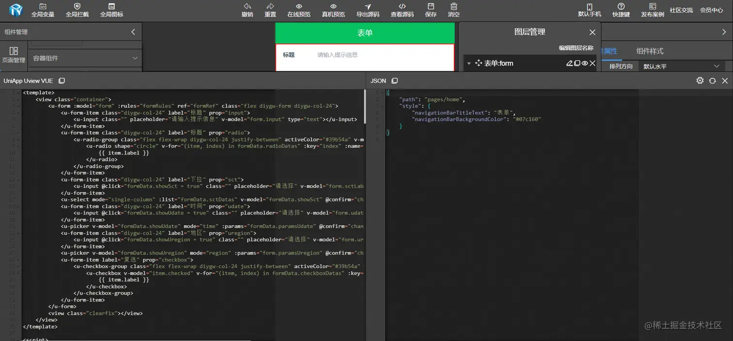Click the 保存 save icon
Image resolution: width=733 pixels, height=341 pixels.
click(430, 10)
